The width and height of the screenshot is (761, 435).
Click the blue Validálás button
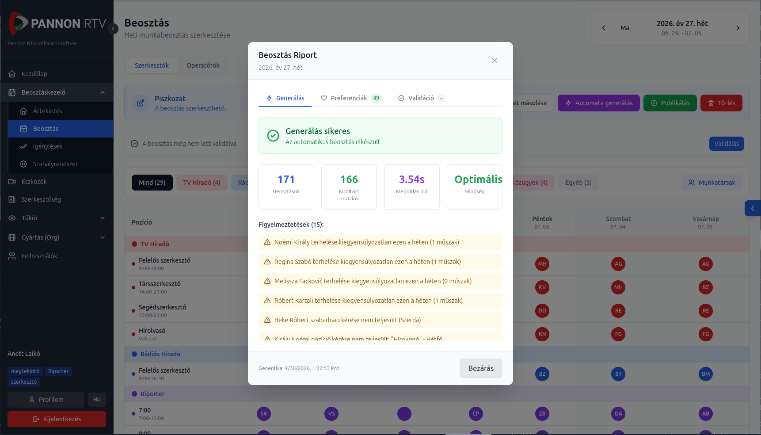727,144
